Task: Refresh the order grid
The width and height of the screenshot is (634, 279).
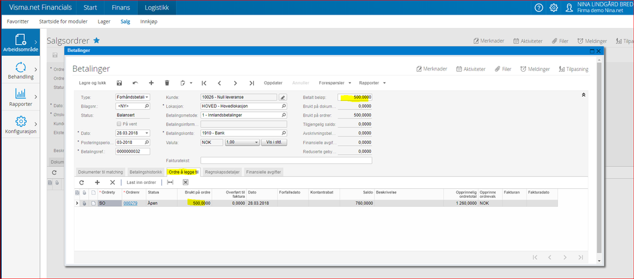Action: pyautogui.click(x=81, y=182)
